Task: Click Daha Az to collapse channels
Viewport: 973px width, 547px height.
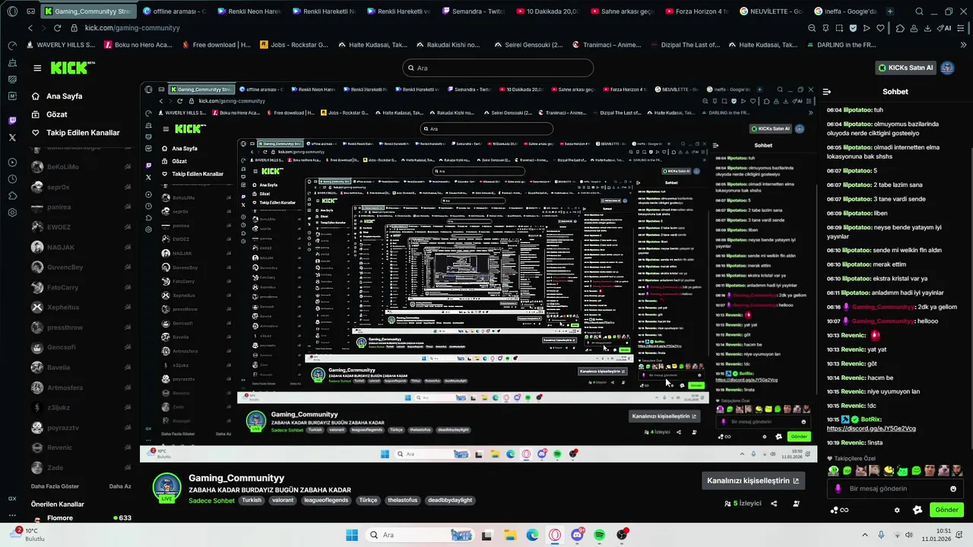Action: coord(120,486)
